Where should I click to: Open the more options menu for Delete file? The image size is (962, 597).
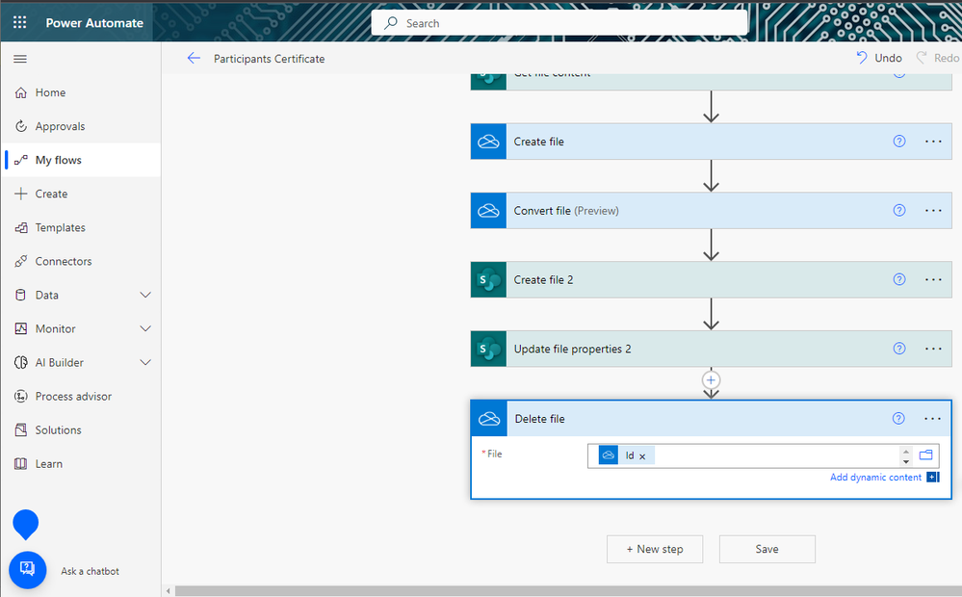tap(932, 419)
